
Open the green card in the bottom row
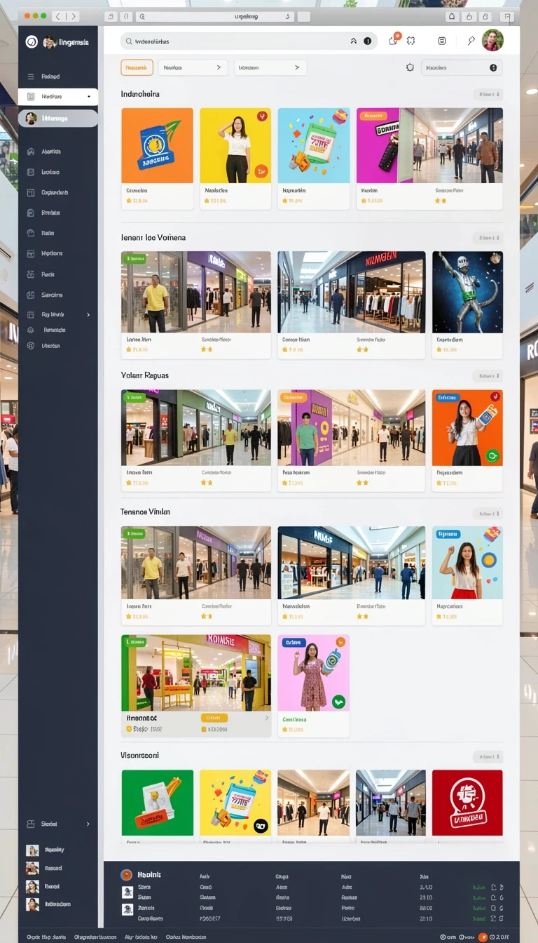point(158,805)
